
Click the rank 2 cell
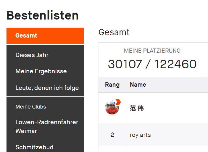pyautogui.click(x=112, y=135)
